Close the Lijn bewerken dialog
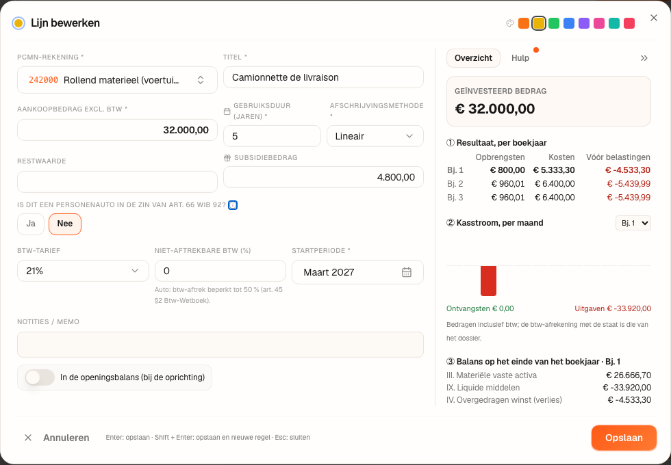This screenshot has width=671, height=465. pyautogui.click(x=653, y=18)
